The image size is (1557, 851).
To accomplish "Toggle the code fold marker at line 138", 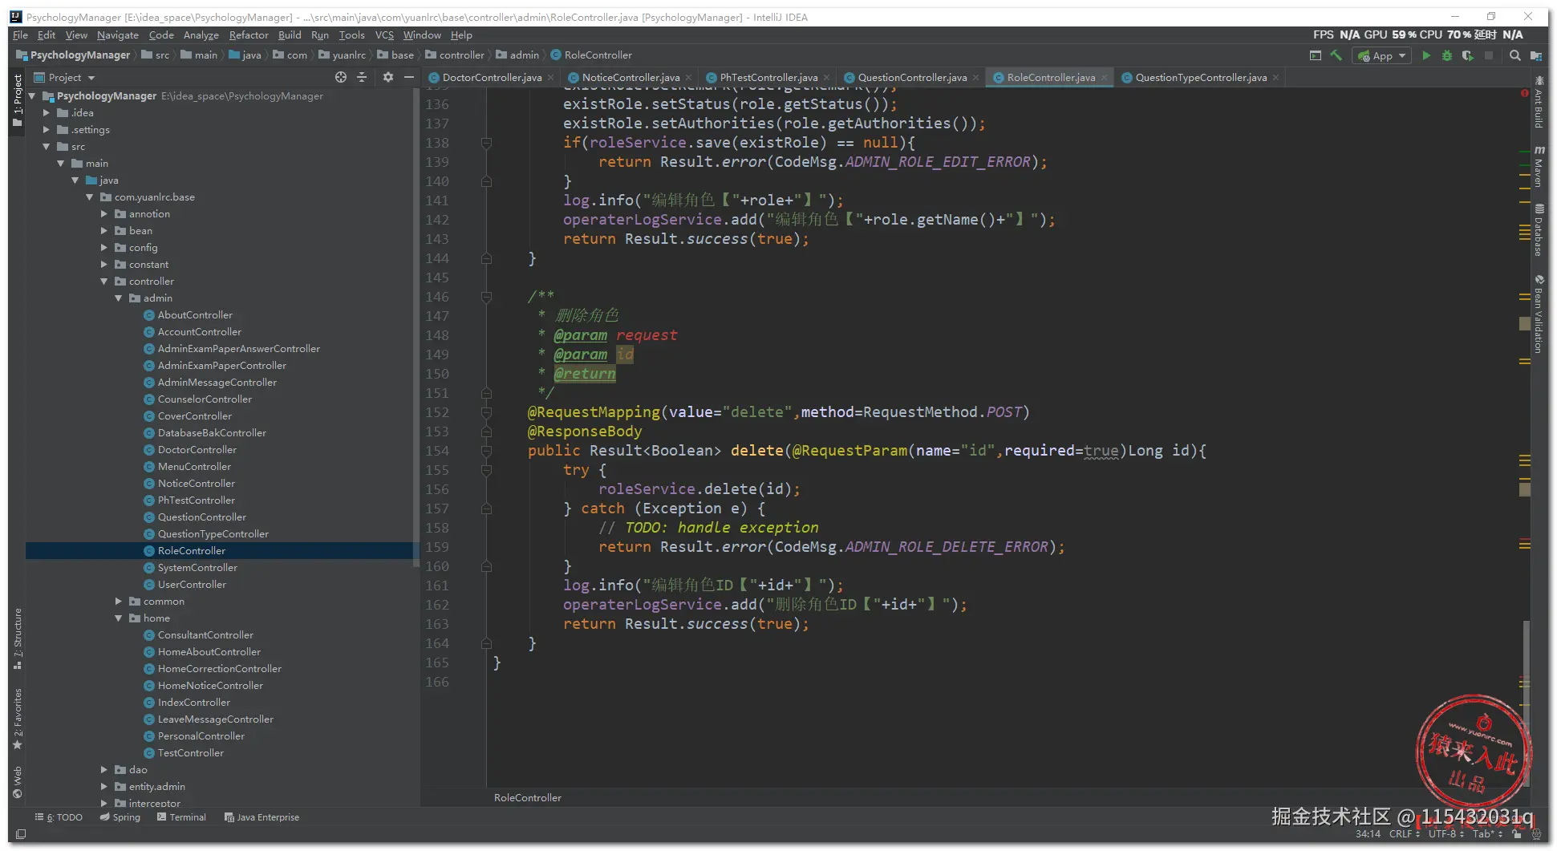I will 486,143.
